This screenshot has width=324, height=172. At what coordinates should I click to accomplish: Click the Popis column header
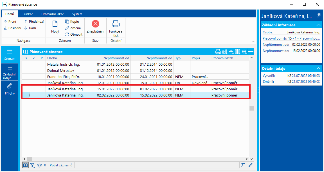(x=200, y=58)
